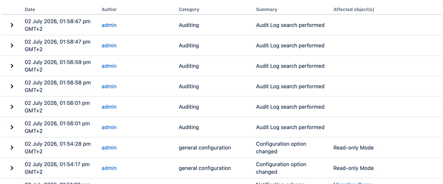Open admin link in 01:54:17 pm row

(109, 168)
